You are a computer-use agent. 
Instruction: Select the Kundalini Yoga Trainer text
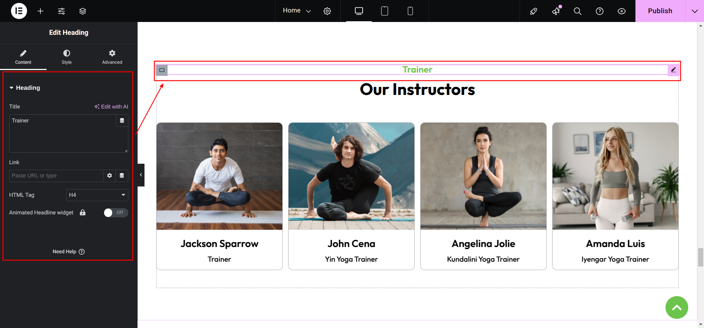pos(483,259)
